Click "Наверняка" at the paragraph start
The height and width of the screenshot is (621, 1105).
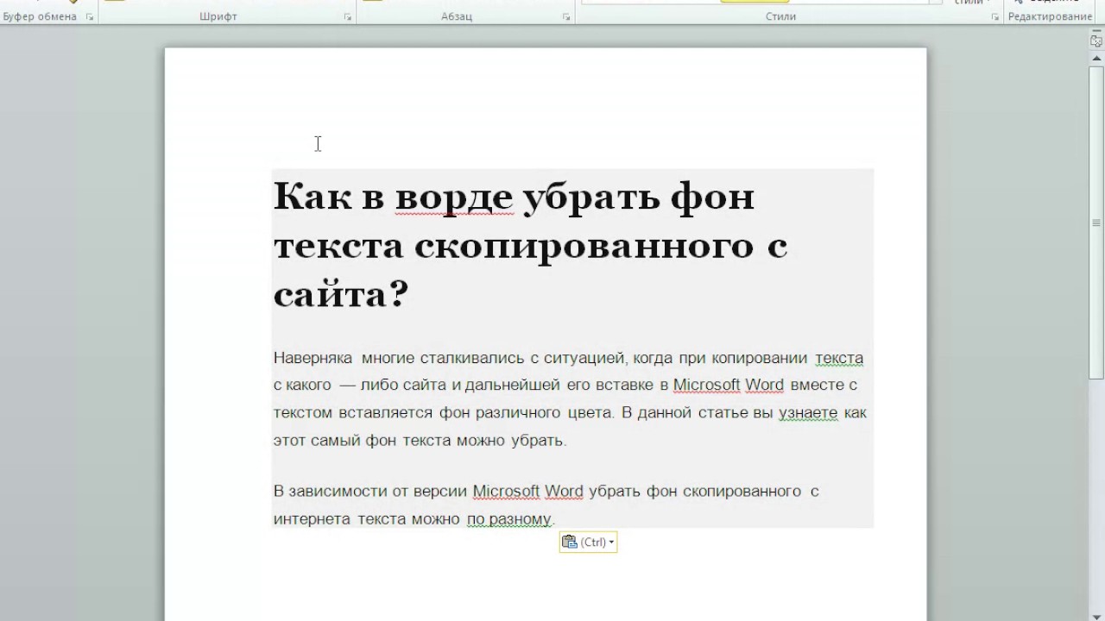click(313, 358)
